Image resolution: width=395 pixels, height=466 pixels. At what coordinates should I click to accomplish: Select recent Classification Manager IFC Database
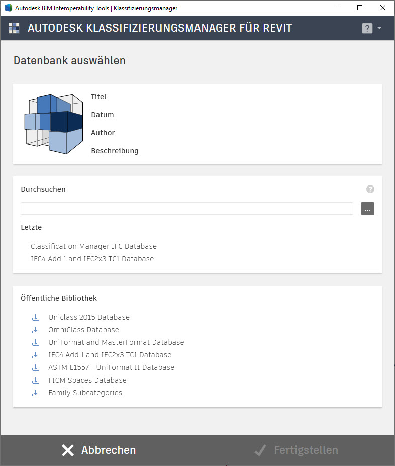[93, 246]
